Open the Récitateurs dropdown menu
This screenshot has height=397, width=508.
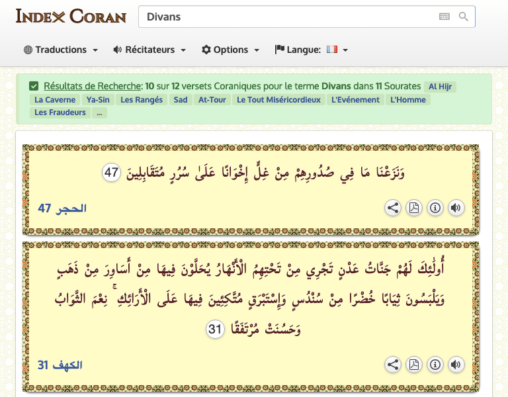[x=149, y=50]
